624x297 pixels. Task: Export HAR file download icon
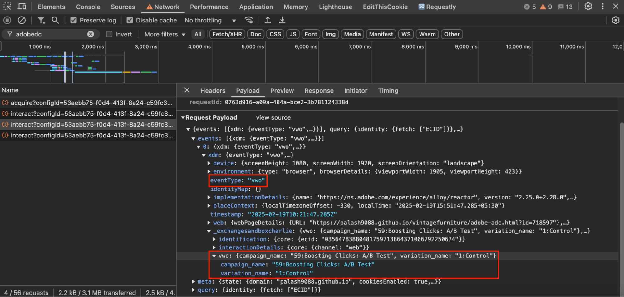coord(282,20)
